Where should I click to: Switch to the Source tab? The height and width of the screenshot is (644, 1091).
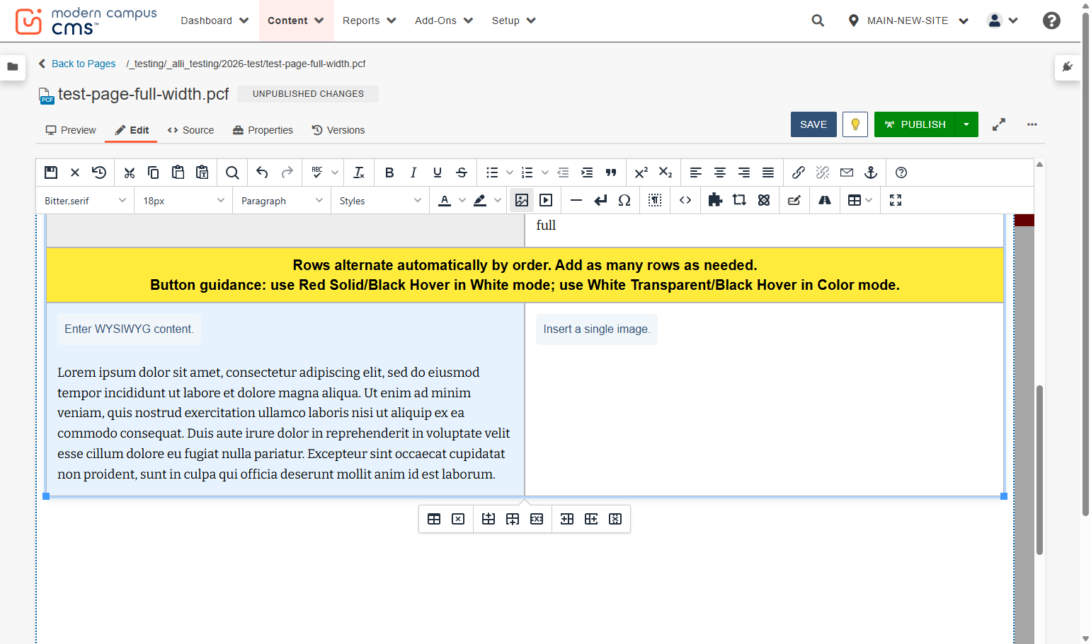pyautogui.click(x=190, y=130)
